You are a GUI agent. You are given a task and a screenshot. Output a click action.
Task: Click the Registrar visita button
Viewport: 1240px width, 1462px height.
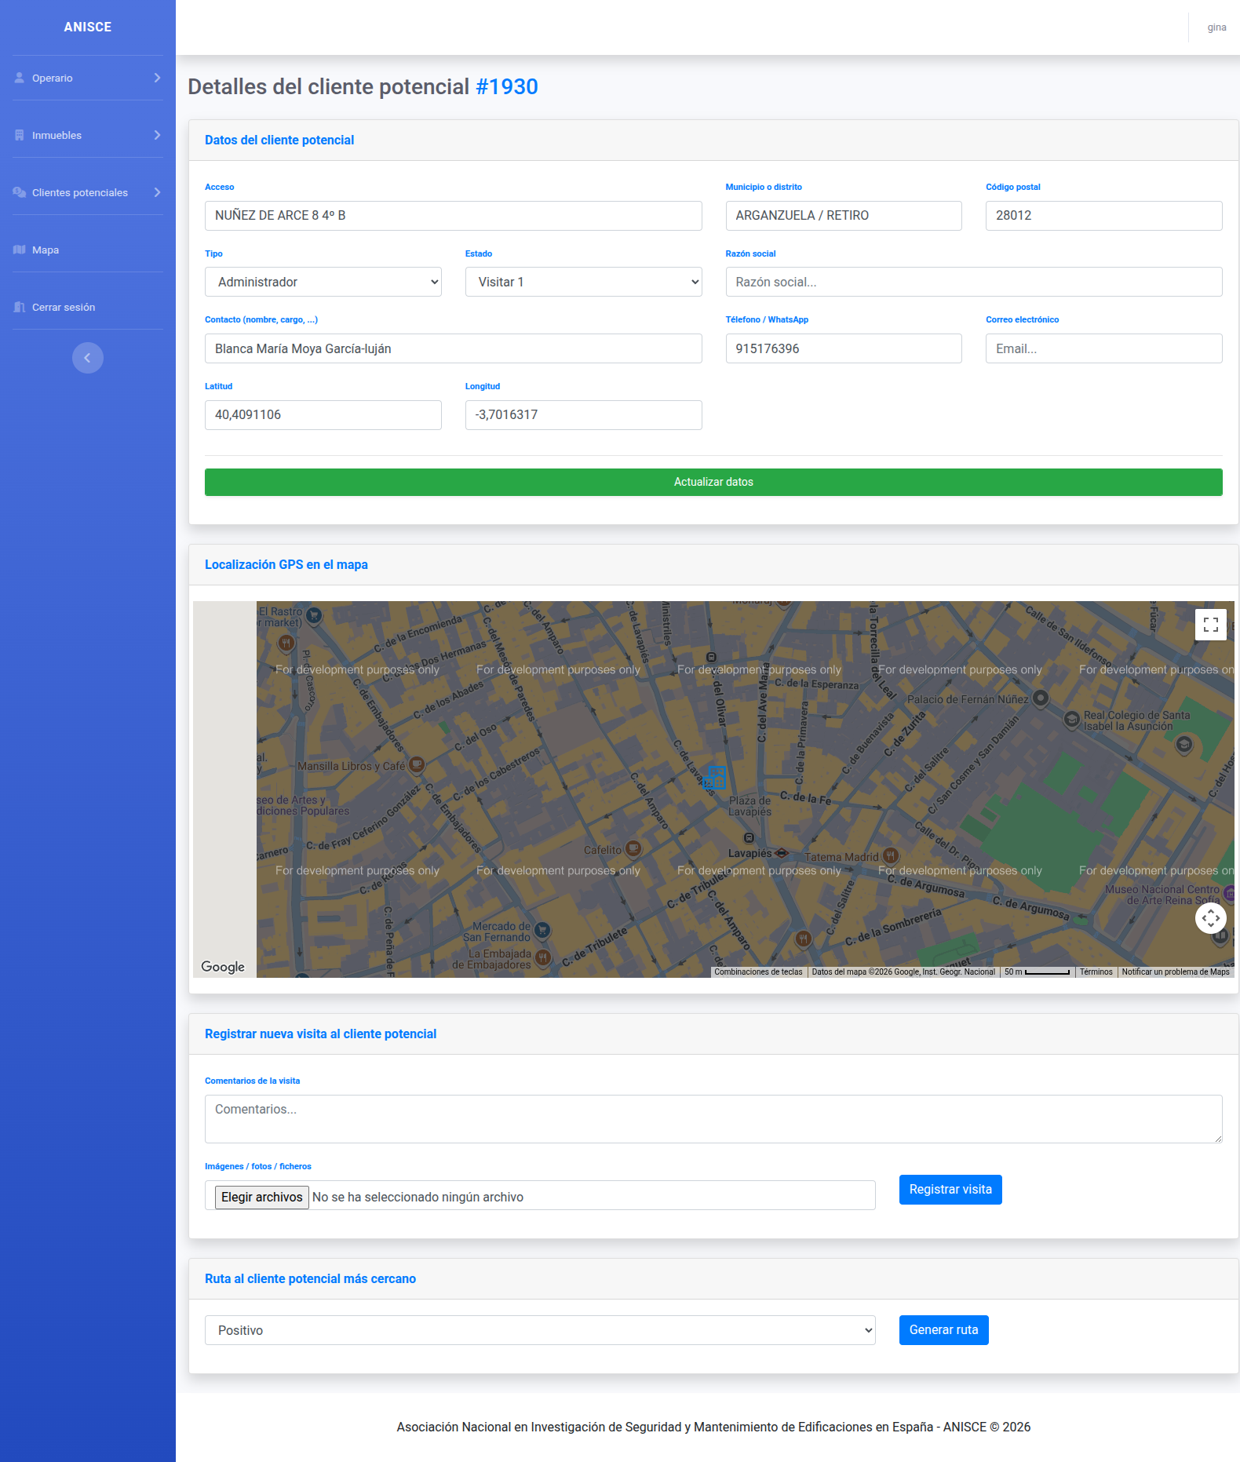coord(950,1190)
